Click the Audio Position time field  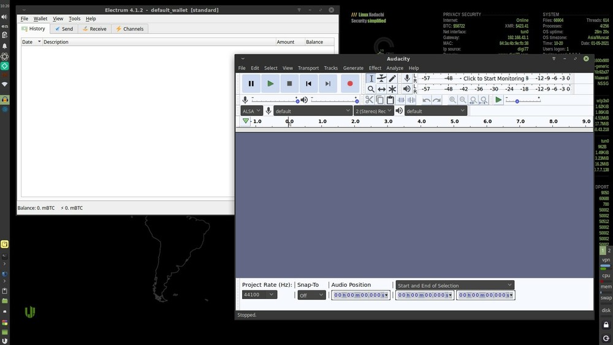tap(360, 295)
